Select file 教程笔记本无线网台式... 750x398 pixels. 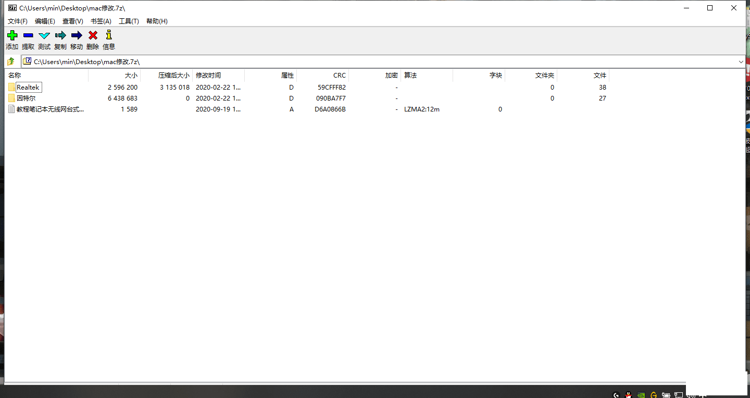[50, 109]
